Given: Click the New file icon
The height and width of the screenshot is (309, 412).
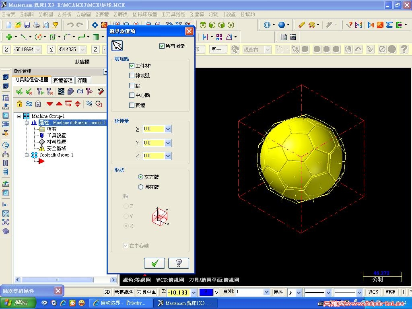Looking at the screenshot, I should click(8, 25).
